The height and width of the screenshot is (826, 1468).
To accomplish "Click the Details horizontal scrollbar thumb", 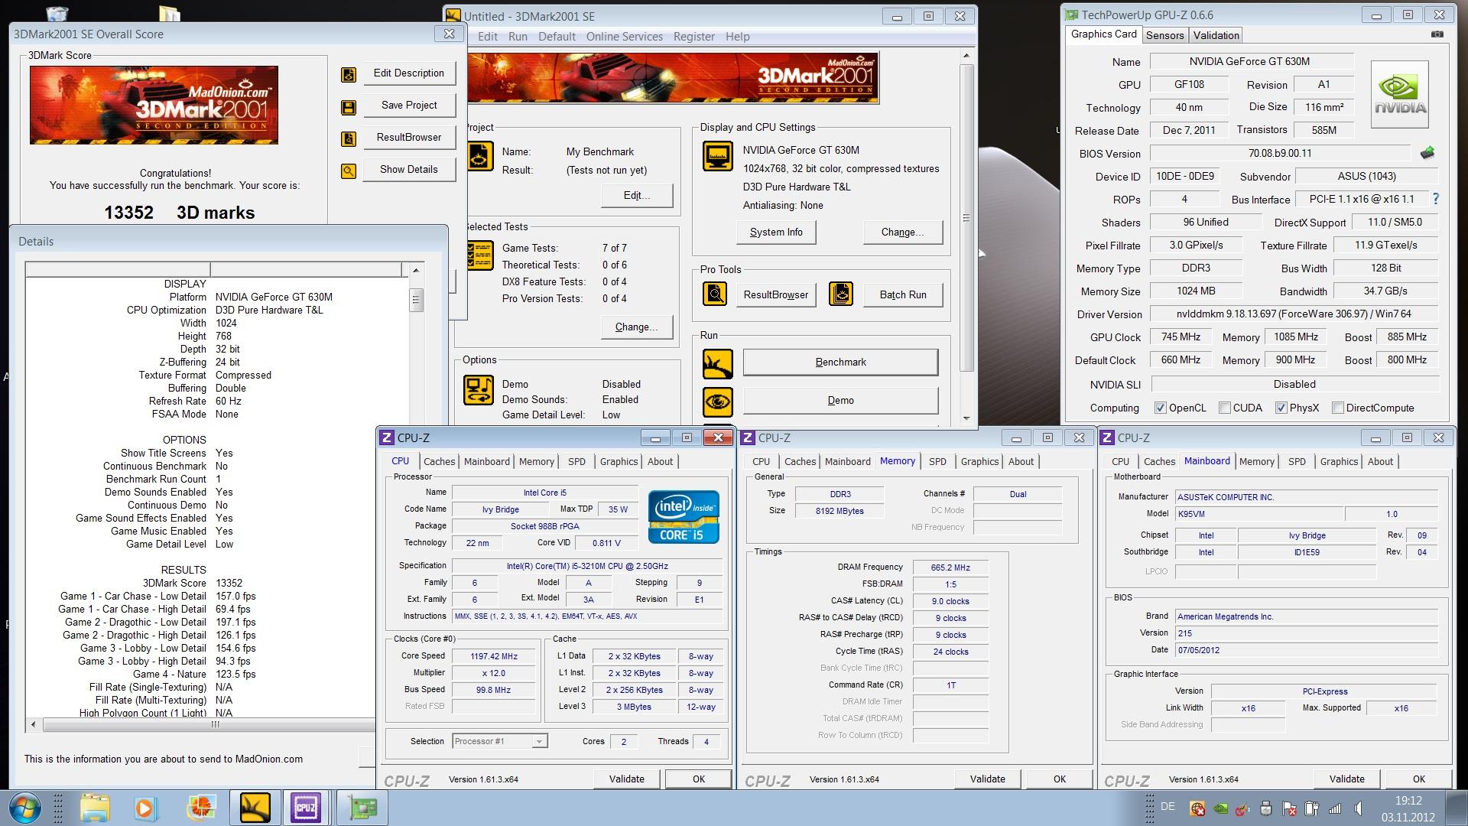I will point(215,724).
